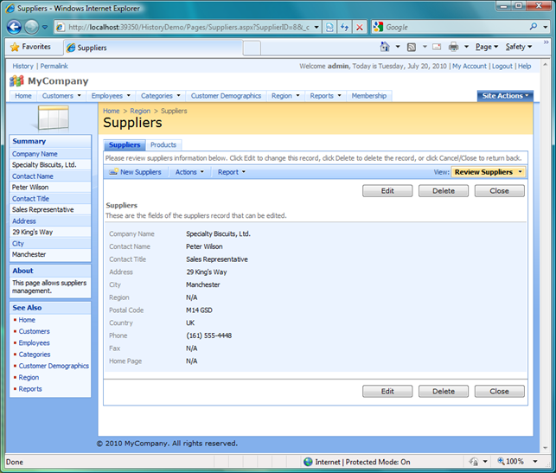Open the Site Actions dropdown

coord(505,96)
